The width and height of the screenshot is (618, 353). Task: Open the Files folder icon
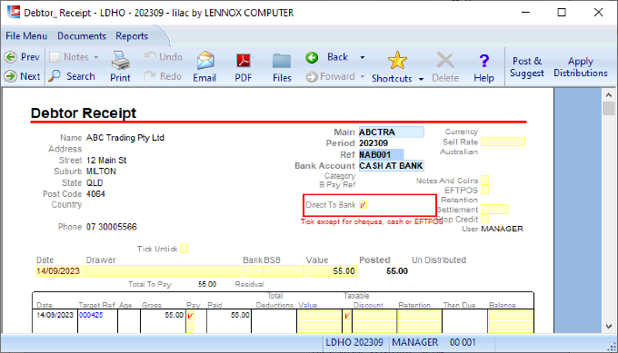(x=282, y=62)
